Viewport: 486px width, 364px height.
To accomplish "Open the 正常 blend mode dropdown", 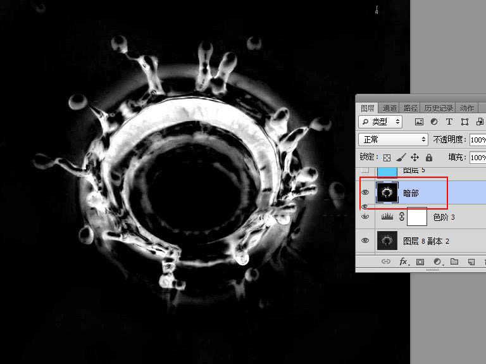I will pos(393,139).
